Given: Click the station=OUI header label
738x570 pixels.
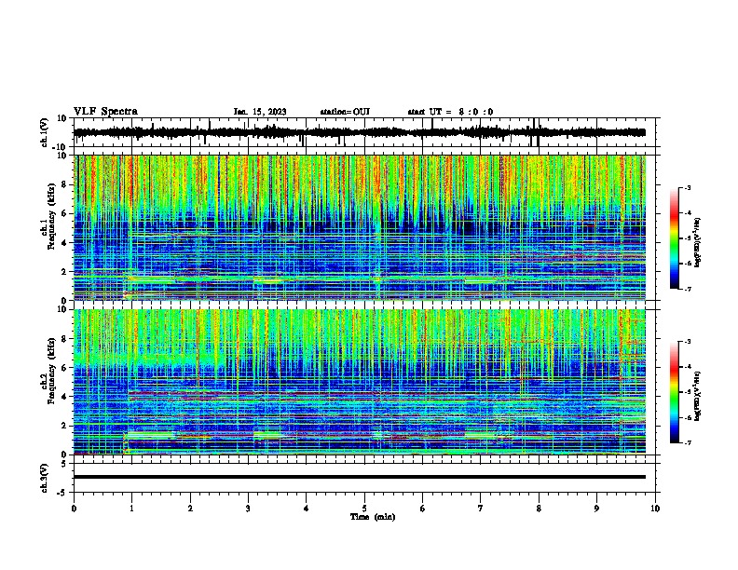Looking at the screenshot, I should tap(345, 112).
